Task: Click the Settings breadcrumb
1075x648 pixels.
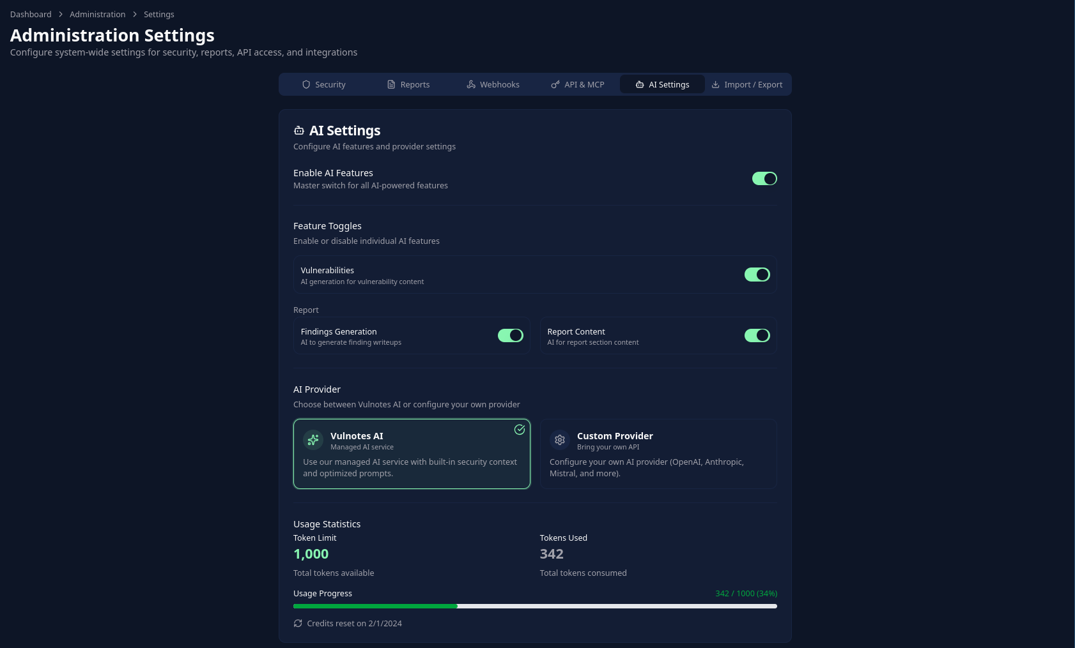Action: coord(159,14)
